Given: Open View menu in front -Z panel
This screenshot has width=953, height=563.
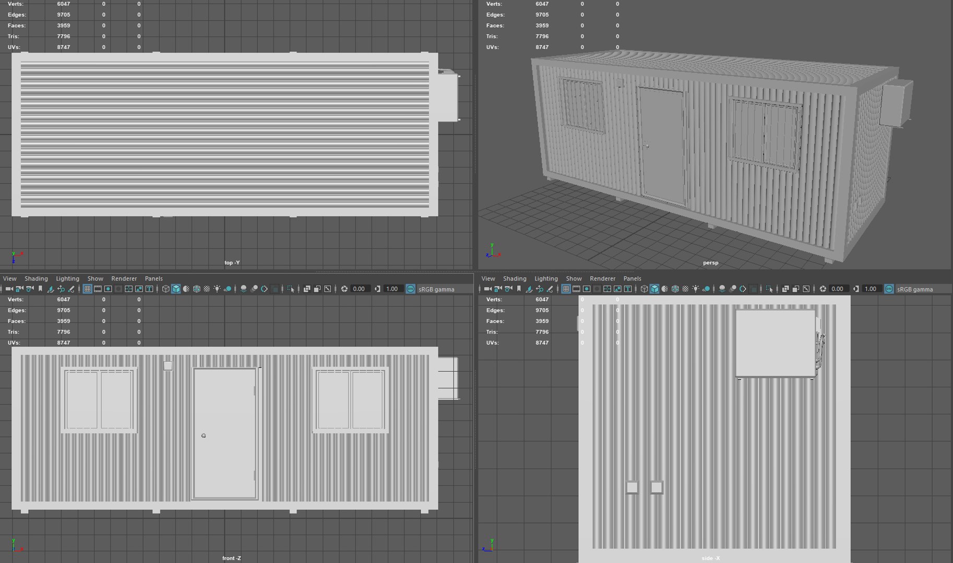Looking at the screenshot, I should 9,278.
